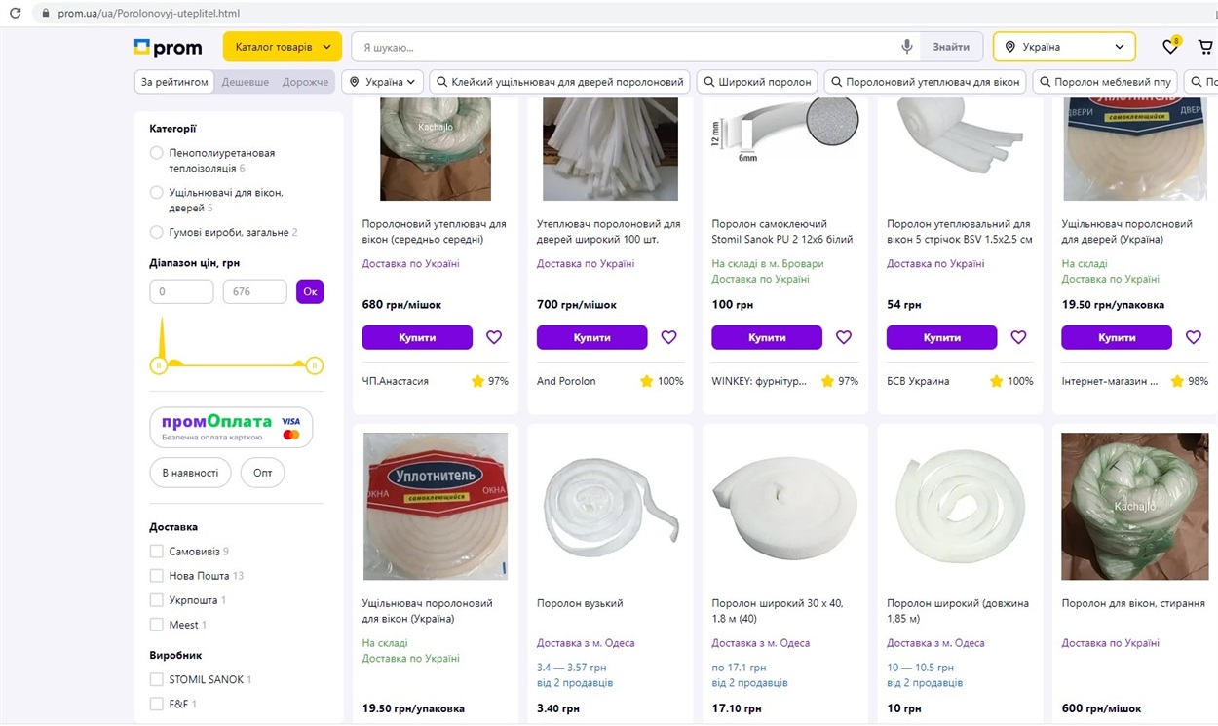This screenshot has width=1218, height=726.
Task: Switch sorting to Дорожче
Action: pos(305,82)
